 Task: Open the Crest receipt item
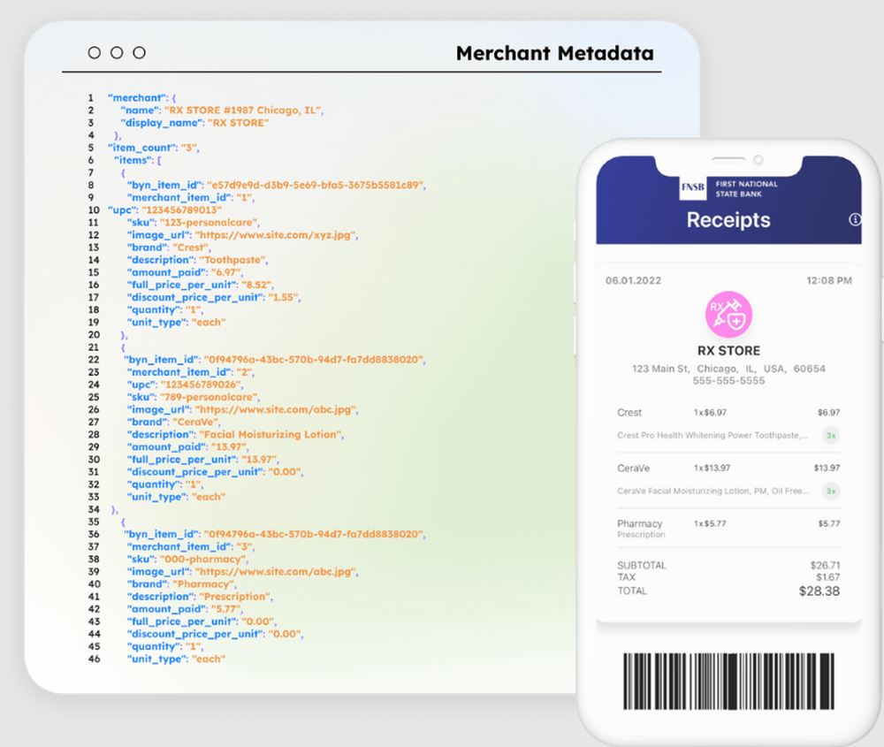coord(629,413)
